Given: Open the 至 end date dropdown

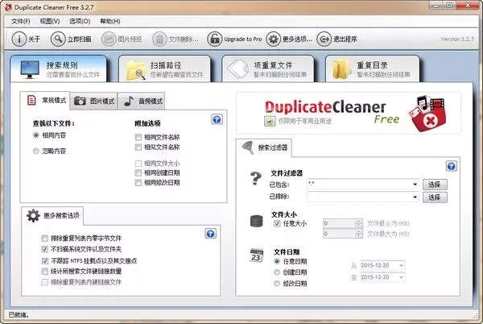Looking at the screenshot, I should [x=401, y=277].
